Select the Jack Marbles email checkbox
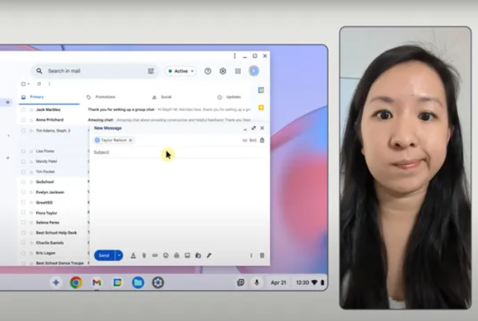478x321 pixels. [x=24, y=110]
